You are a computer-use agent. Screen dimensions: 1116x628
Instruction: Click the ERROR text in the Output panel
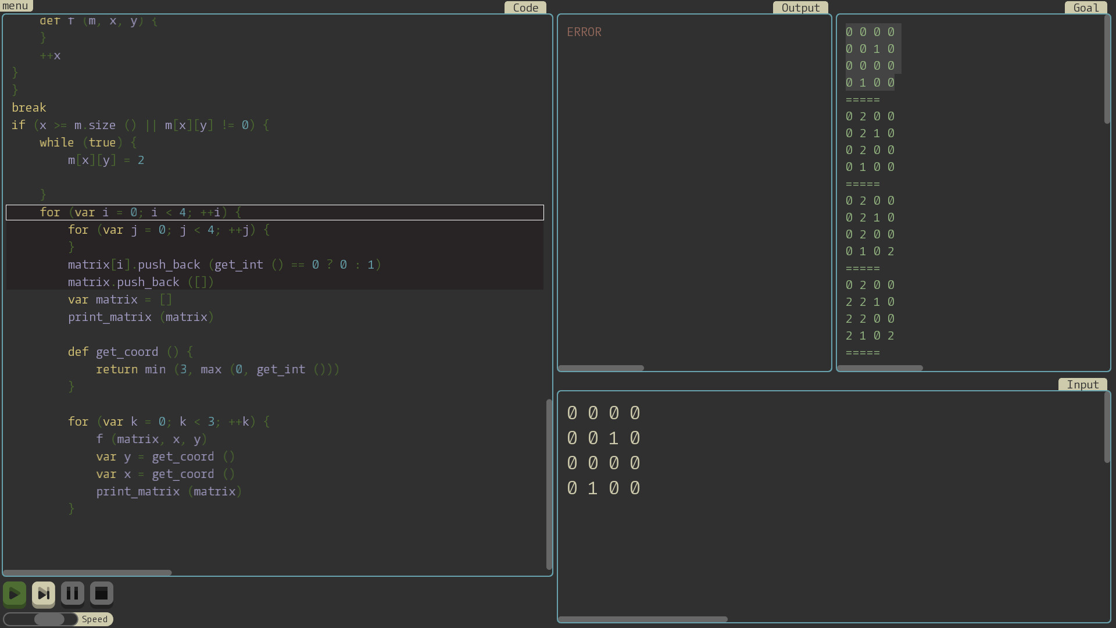pyautogui.click(x=584, y=31)
